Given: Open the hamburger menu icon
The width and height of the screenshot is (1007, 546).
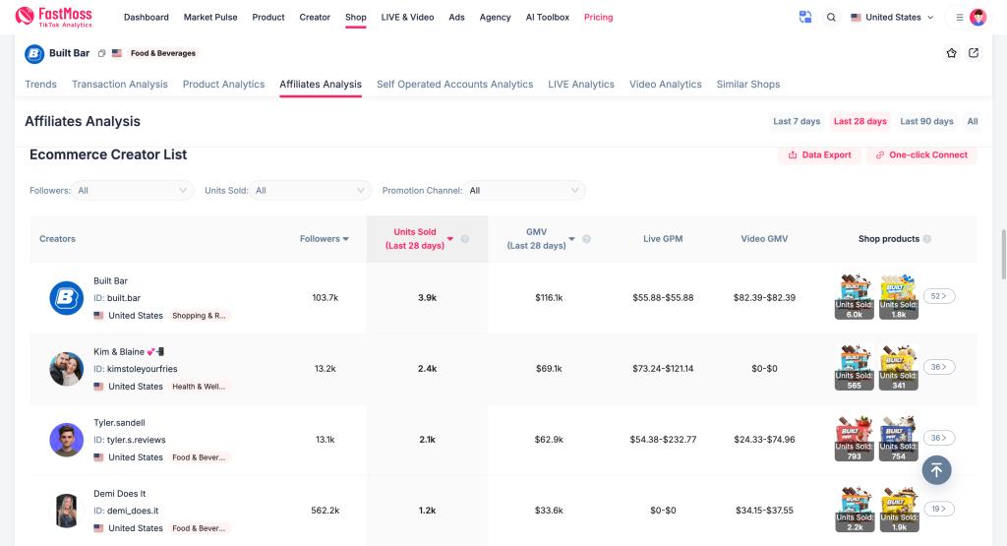Looking at the screenshot, I should [960, 18].
